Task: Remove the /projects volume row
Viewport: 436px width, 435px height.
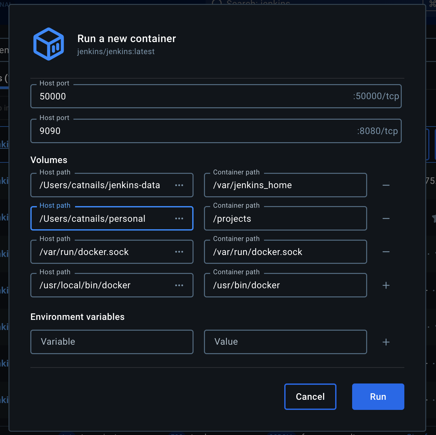Action: 386,218
